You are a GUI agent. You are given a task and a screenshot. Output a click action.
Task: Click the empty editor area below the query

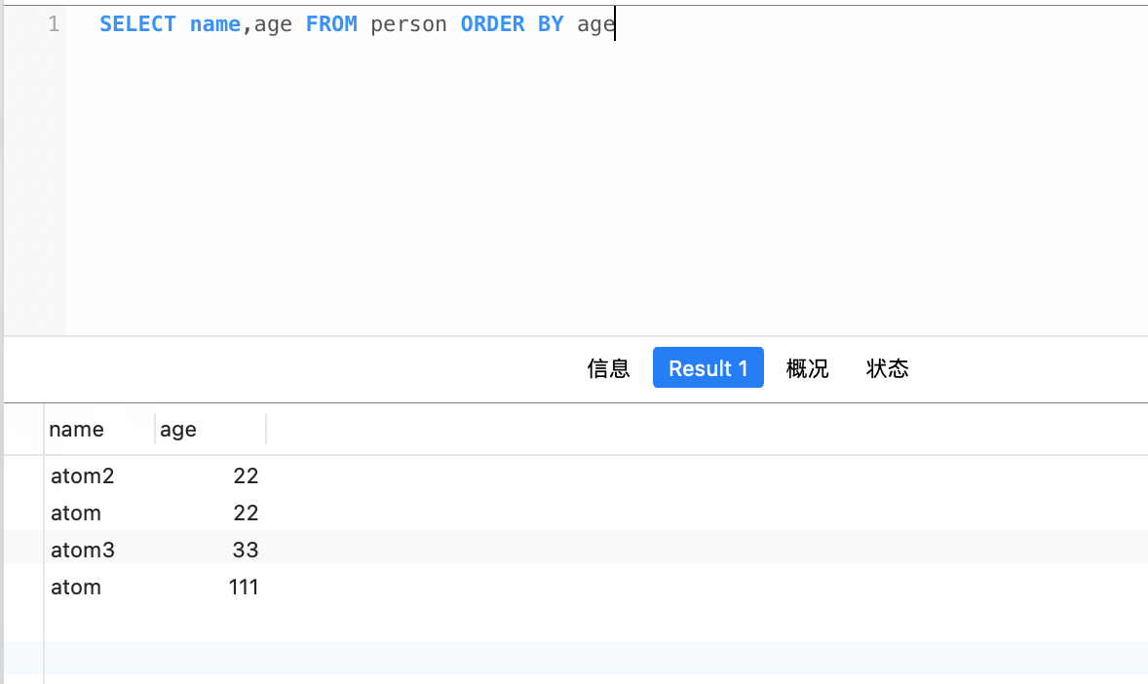[x=487, y=175]
